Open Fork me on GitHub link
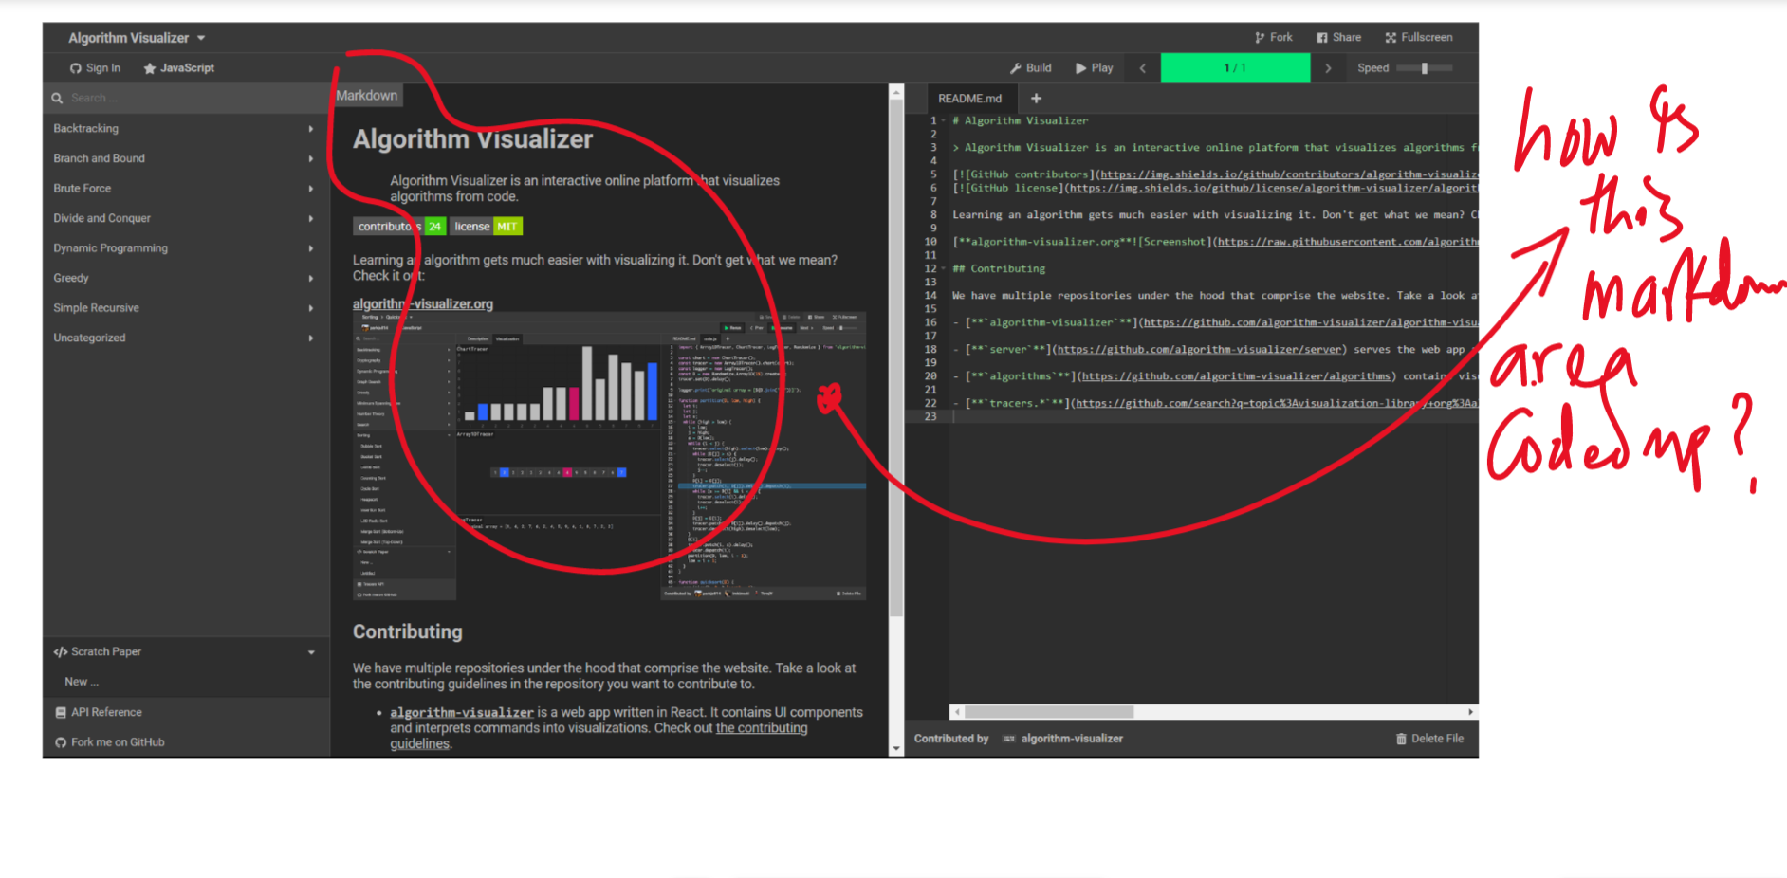 [186, 742]
